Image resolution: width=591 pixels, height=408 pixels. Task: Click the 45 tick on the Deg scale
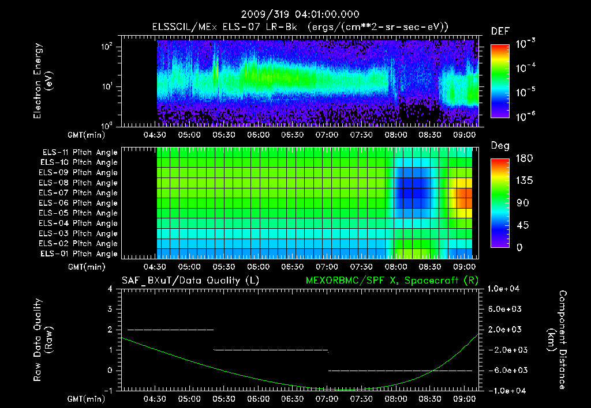(x=522, y=225)
